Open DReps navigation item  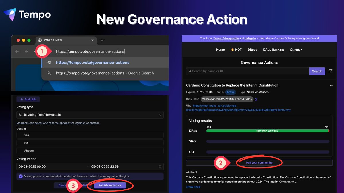pyautogui.click(x=252, y=49)
